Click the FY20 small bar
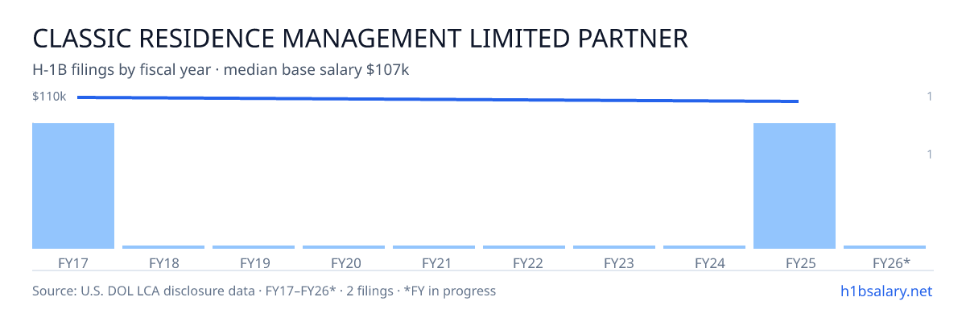Image resolution: width=966 pixels, height=322 pixels. [x=344, y=247]
